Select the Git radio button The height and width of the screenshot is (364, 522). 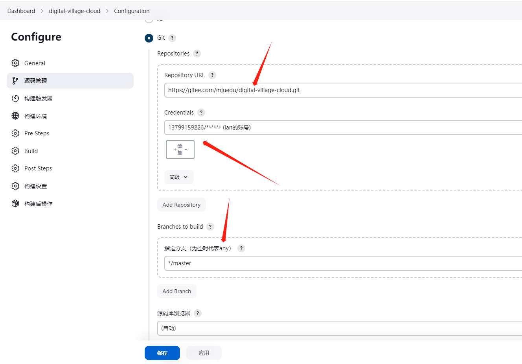[149, 38]
